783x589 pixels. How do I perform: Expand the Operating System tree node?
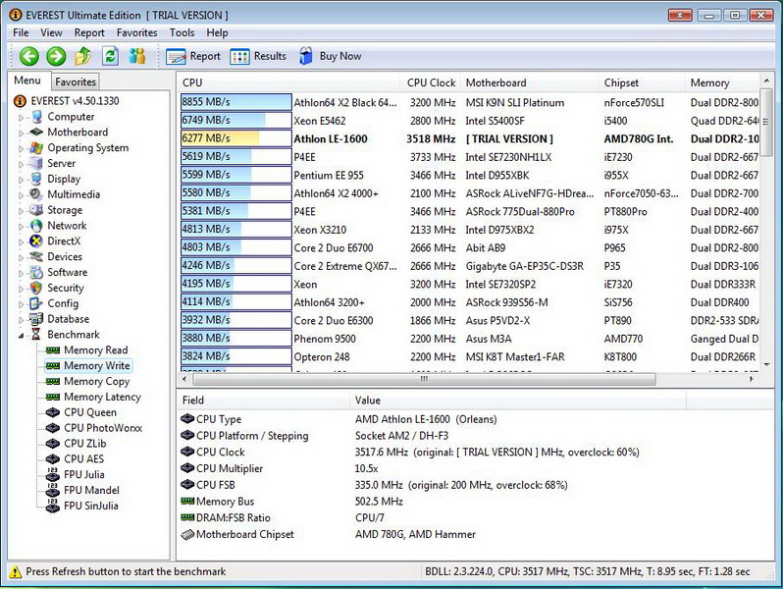[21, 149]
